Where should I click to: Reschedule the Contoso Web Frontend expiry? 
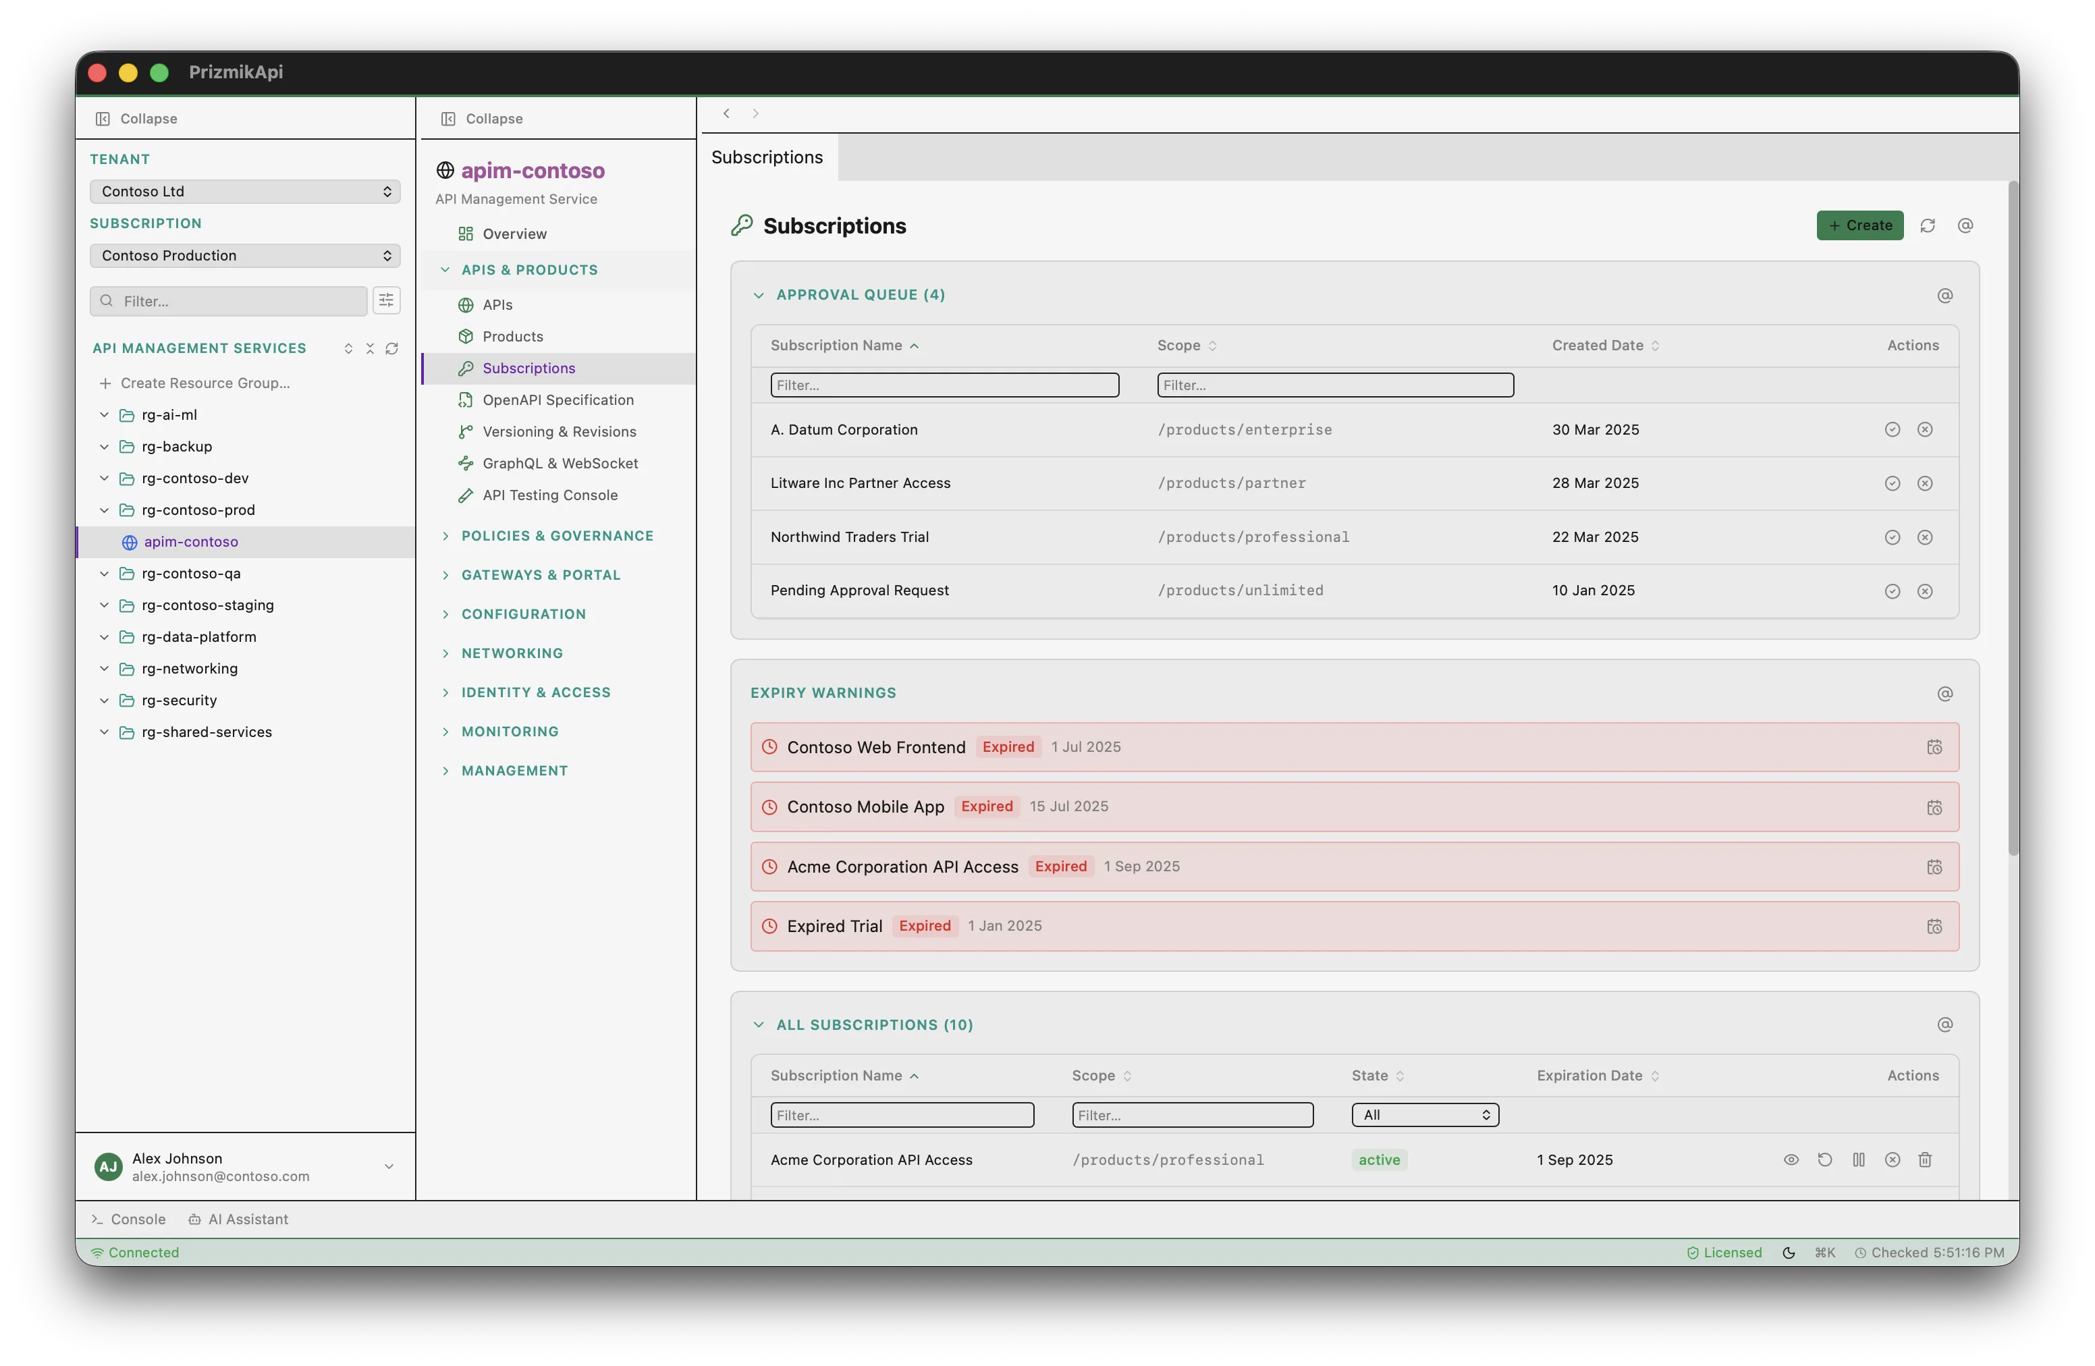tap(1935, 746)
